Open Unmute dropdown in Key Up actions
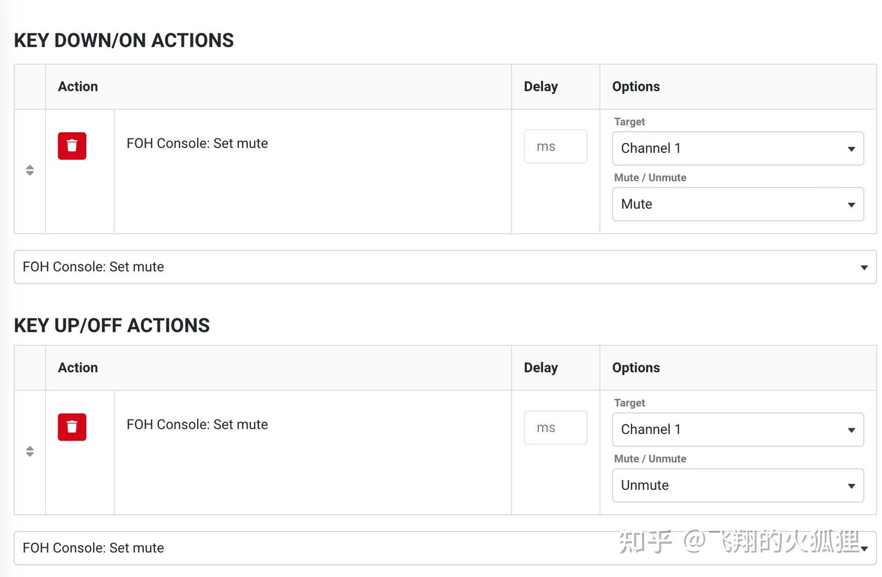Screen dimensions: 882x577 tap(738, 485)
